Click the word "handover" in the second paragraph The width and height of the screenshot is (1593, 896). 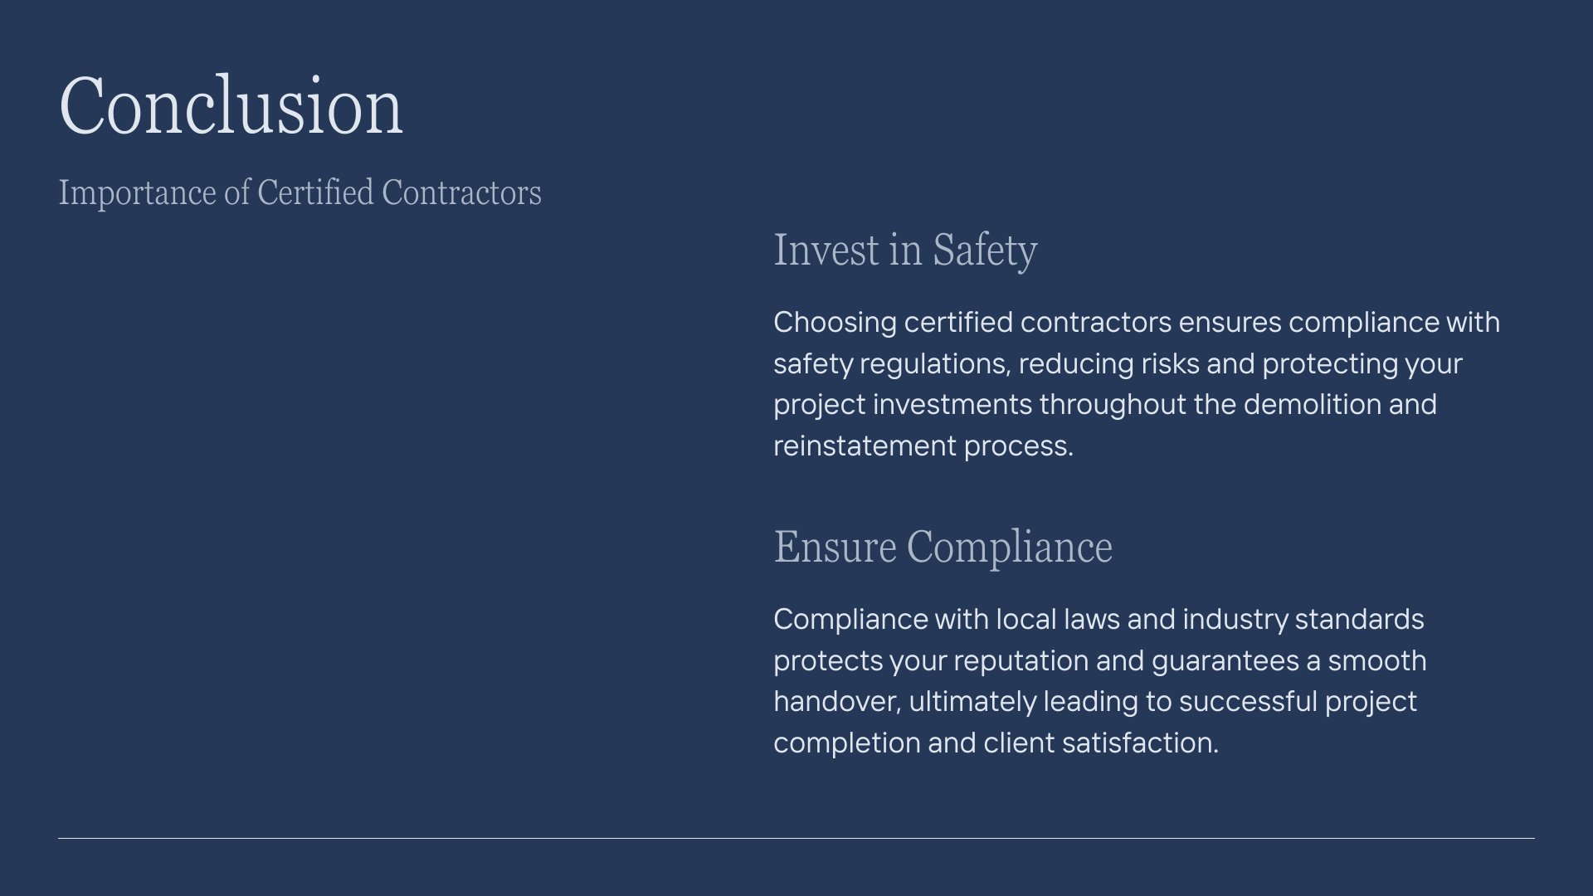pos(835,701)
